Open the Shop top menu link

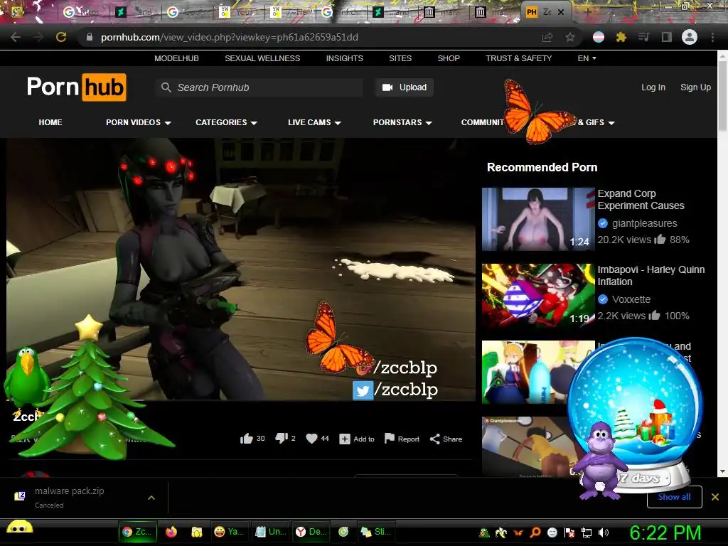449,58
